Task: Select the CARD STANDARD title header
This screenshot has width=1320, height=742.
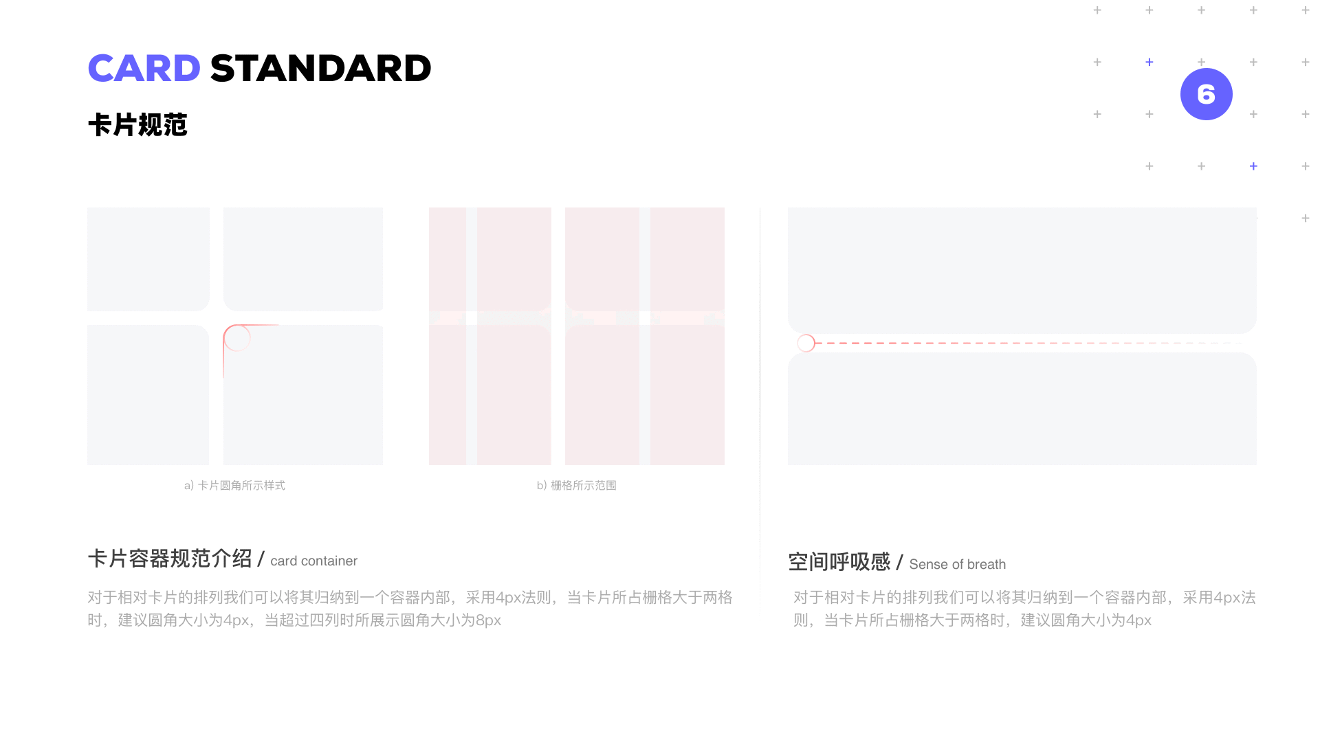Action: pyautogui.click(x=259, y=68)
